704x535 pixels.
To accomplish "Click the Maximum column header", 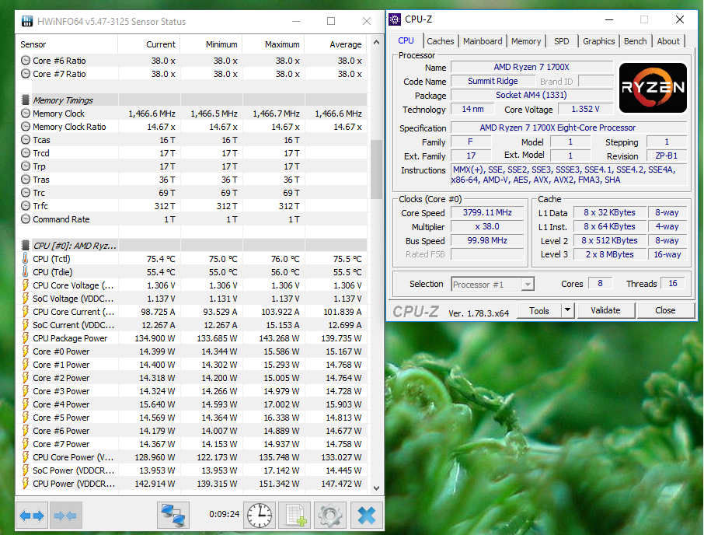I will pyautogui.click(x=274, y=44).
